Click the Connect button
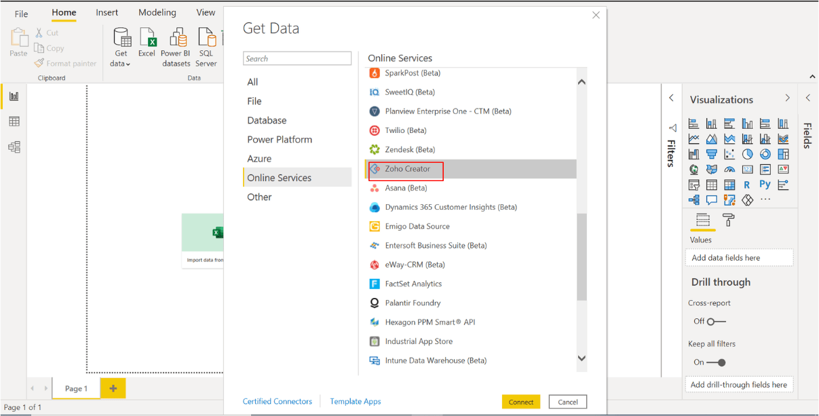Viewport: 819px width, 416px height. (520, 401)
